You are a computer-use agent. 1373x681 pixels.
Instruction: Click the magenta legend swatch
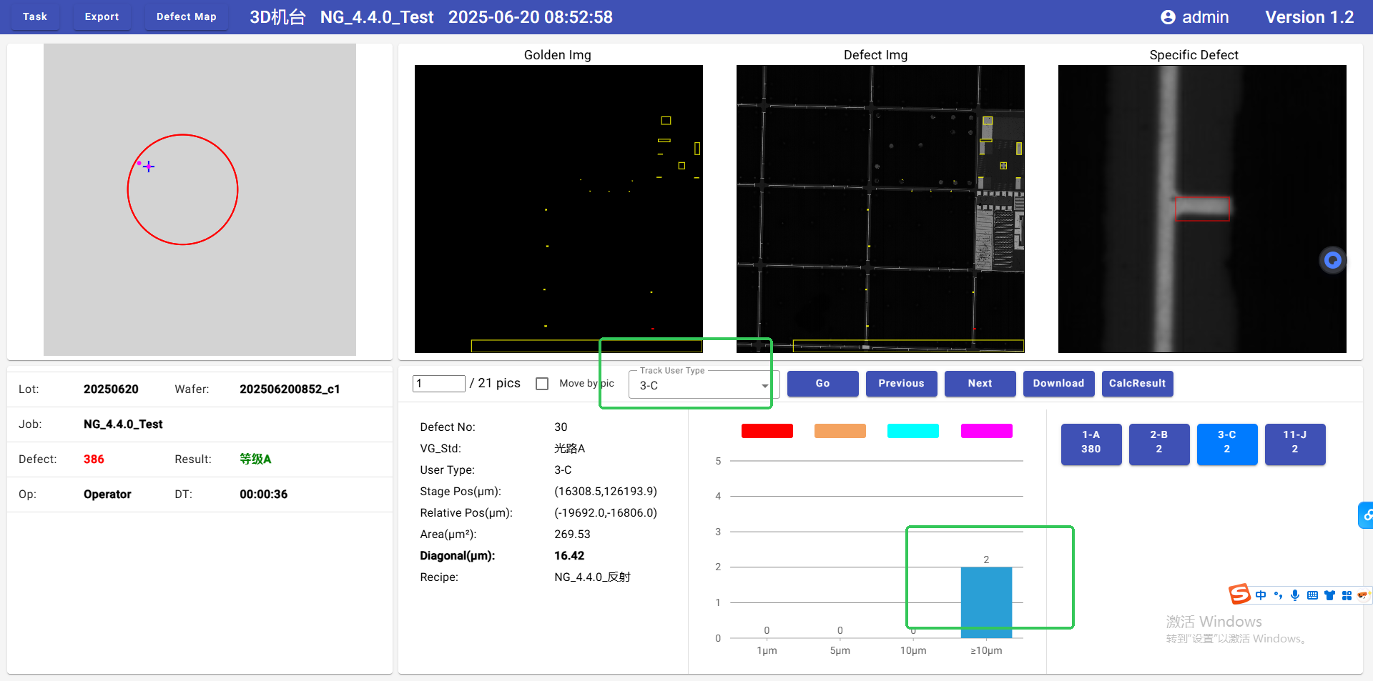click(987, 431)
